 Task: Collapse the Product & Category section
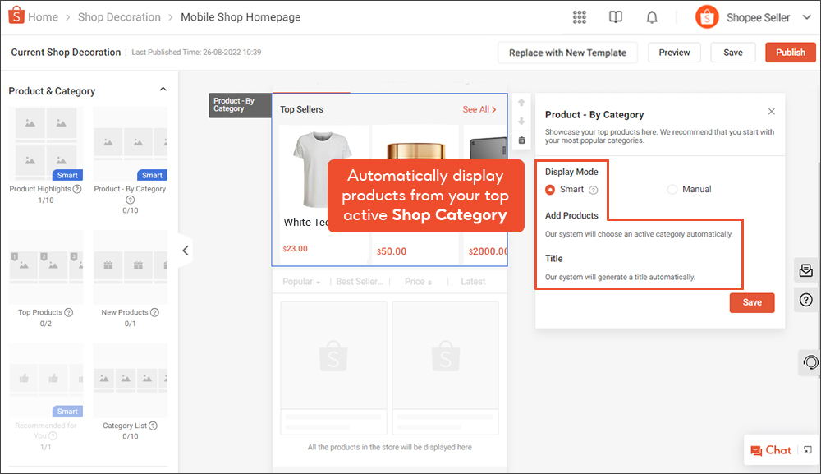(x=163, y=89)
